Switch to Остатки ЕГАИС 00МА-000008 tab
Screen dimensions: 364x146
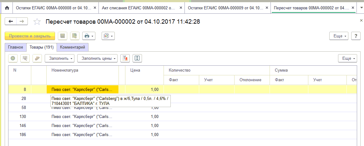pos(53,7)
